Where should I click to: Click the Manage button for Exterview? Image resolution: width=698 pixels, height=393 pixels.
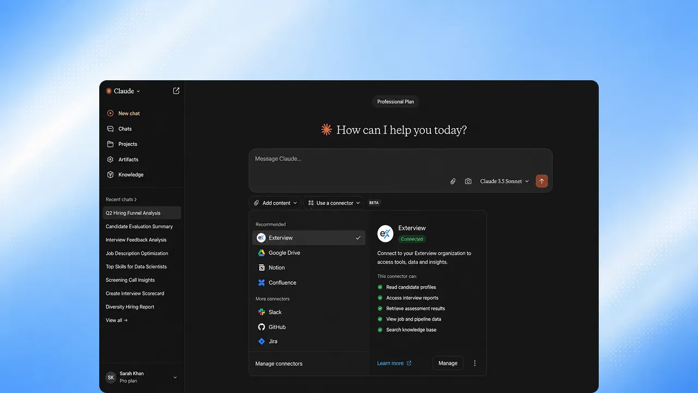click(448, 363)
